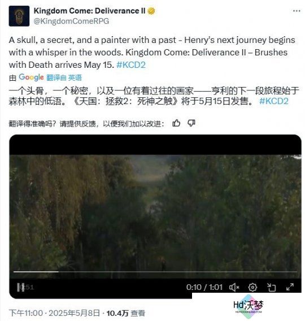
Task: Give thumbs up to the translation
Action: 176,123
